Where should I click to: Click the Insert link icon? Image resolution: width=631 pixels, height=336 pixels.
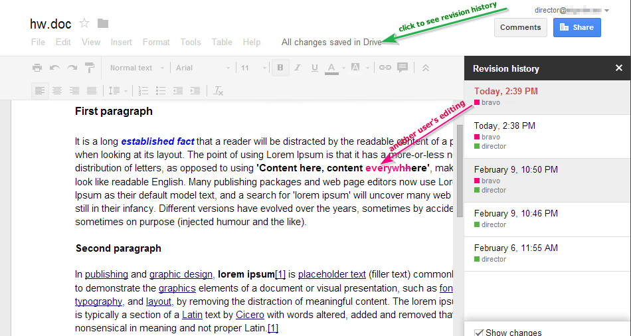(385, 68)
